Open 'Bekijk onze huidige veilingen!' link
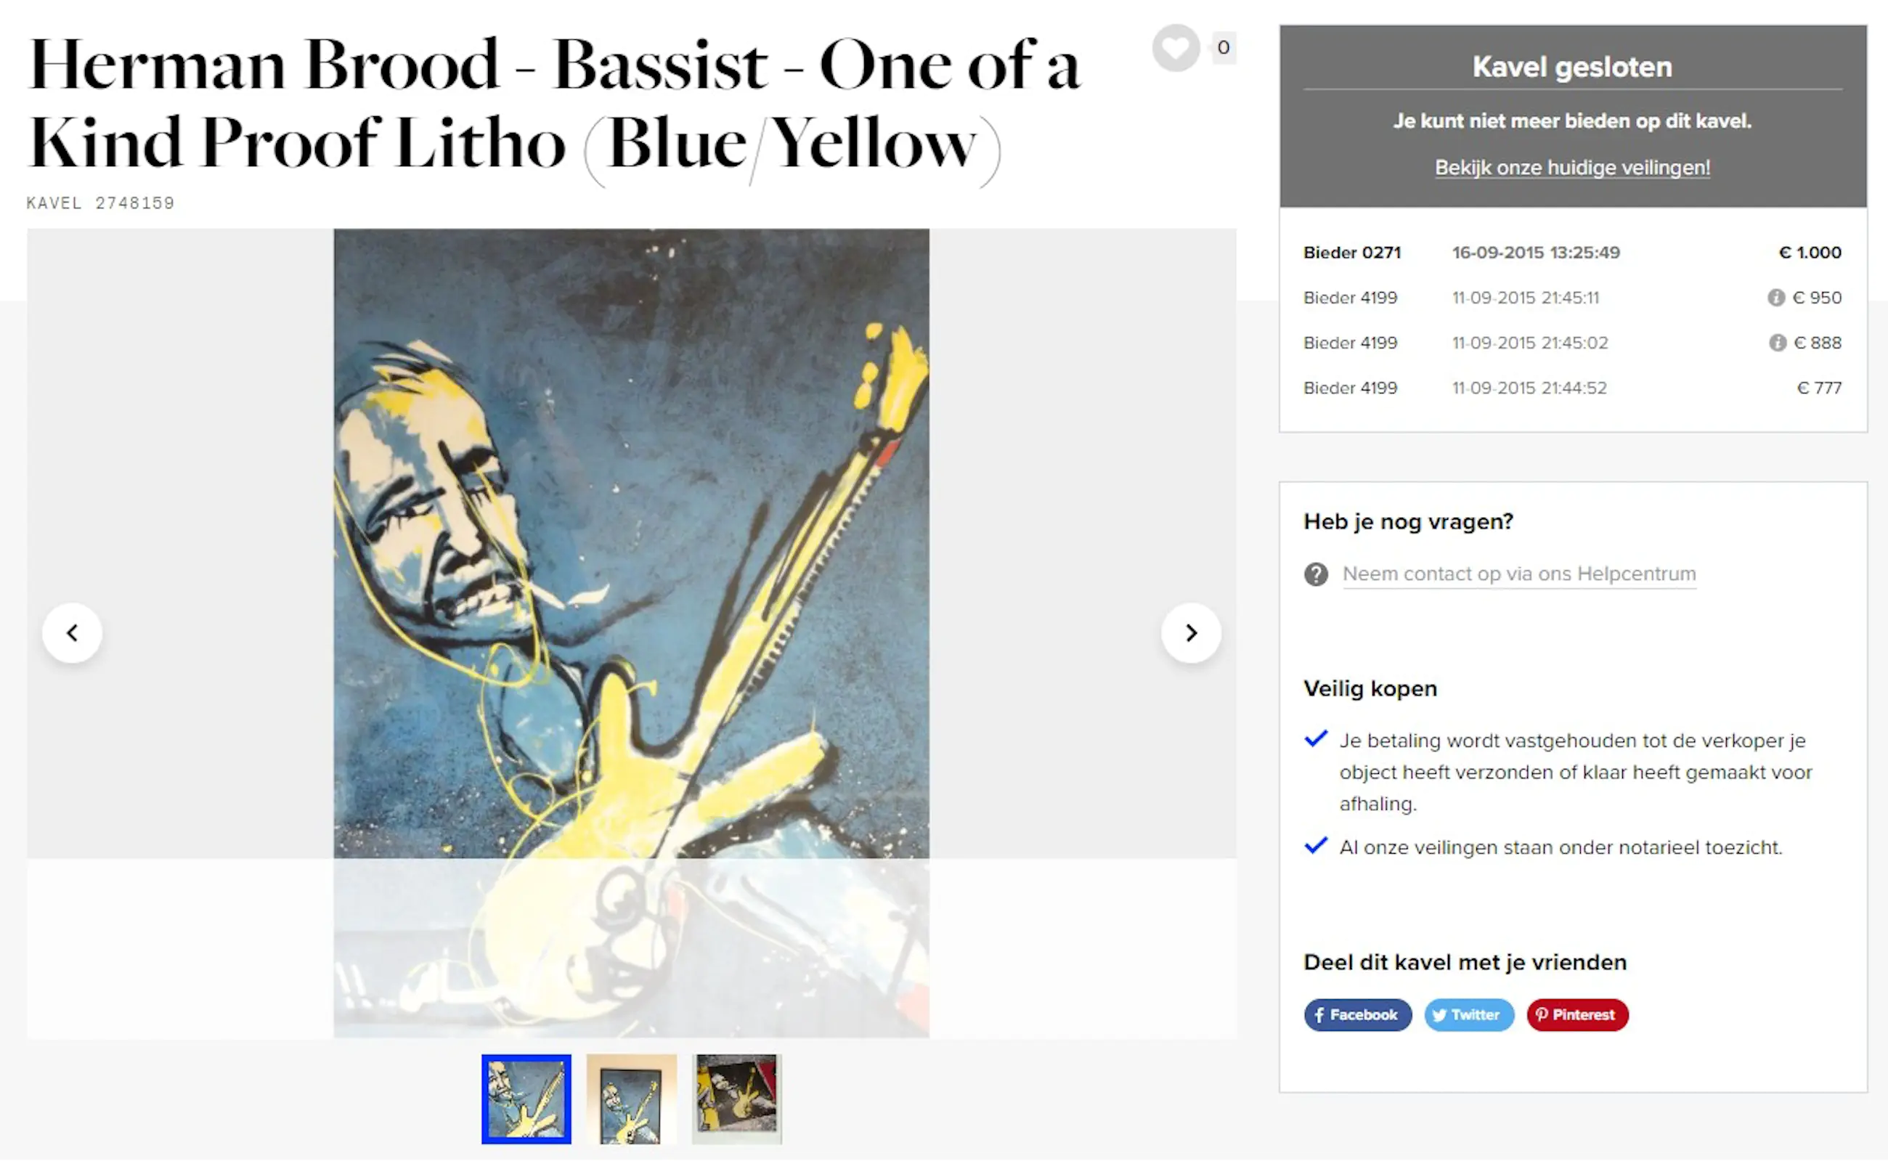Viewport: 1888px width, 1161px height. tap(1572, 168)
